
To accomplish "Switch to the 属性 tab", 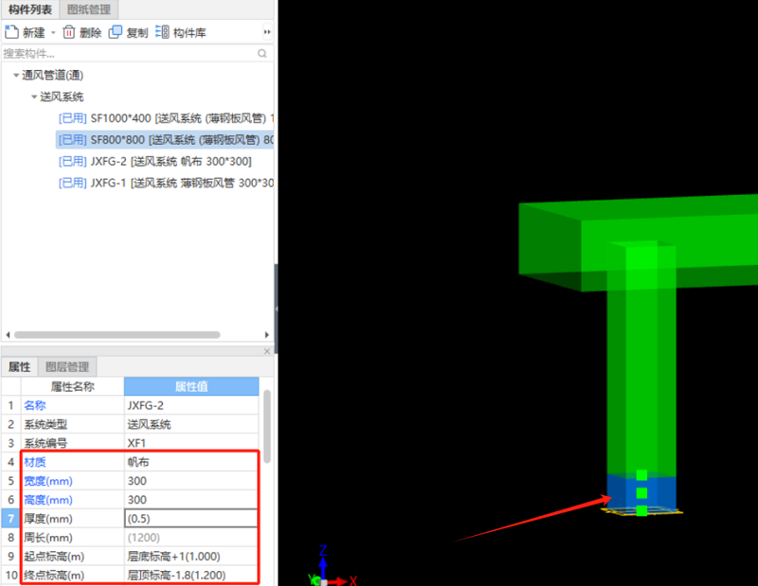I will coord(19,366).
